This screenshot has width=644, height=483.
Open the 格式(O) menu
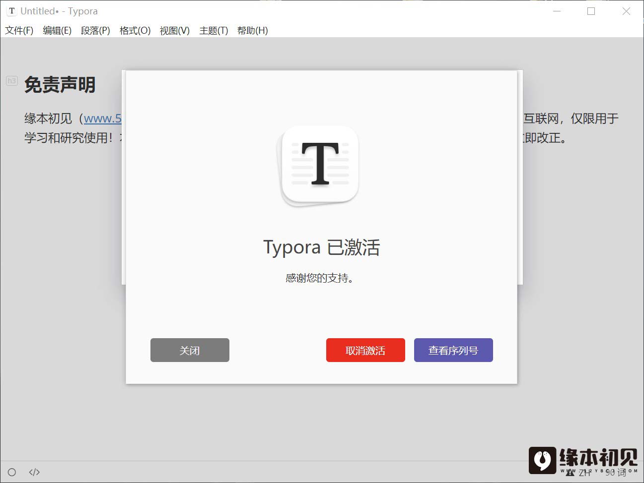[135, 30]
